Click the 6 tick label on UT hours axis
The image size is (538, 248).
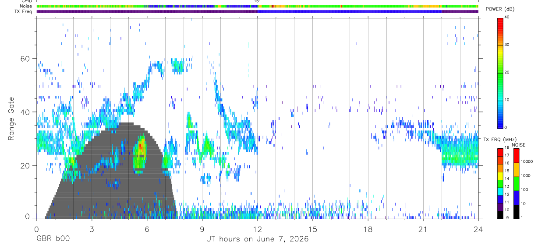pyautogui.click(x=147, y=229)
